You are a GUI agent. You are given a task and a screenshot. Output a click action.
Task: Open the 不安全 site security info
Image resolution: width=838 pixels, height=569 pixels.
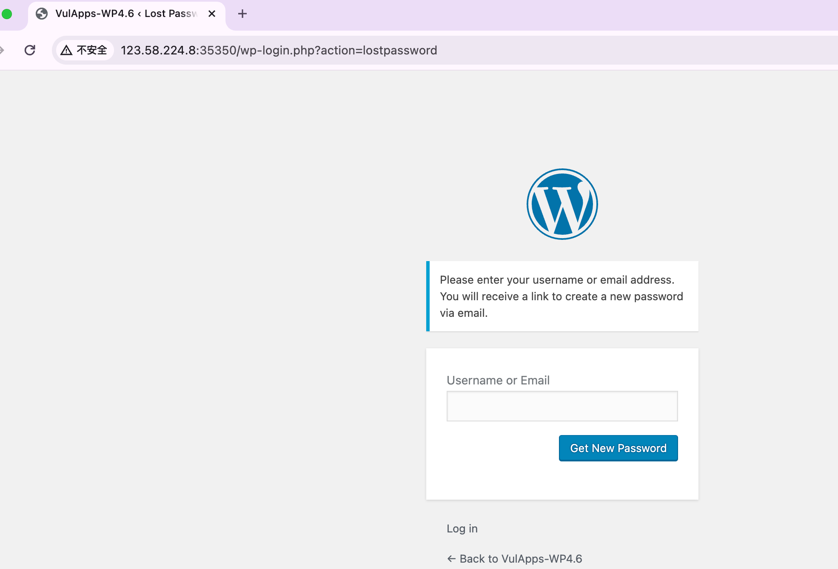(91, 50)
